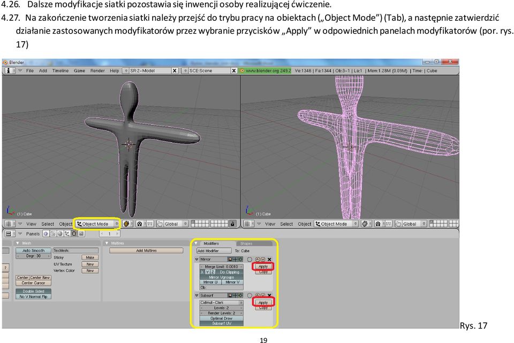Click the left viewport layer lock icon
The width and height of the screenshot is (514, 343).
232,224
